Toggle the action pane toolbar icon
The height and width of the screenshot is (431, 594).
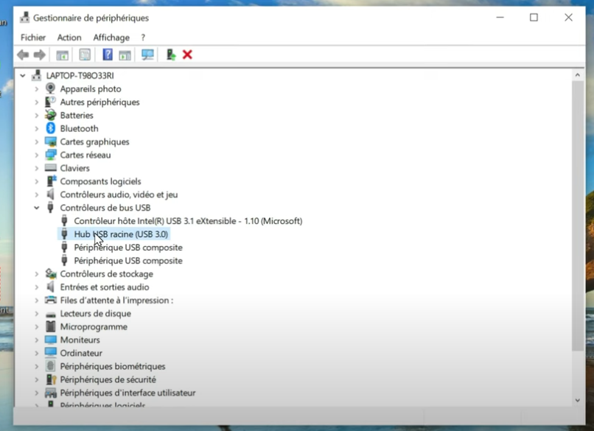tap(125, 55)
